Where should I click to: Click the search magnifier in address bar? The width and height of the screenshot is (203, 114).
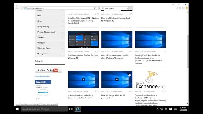tap(95, 8)
